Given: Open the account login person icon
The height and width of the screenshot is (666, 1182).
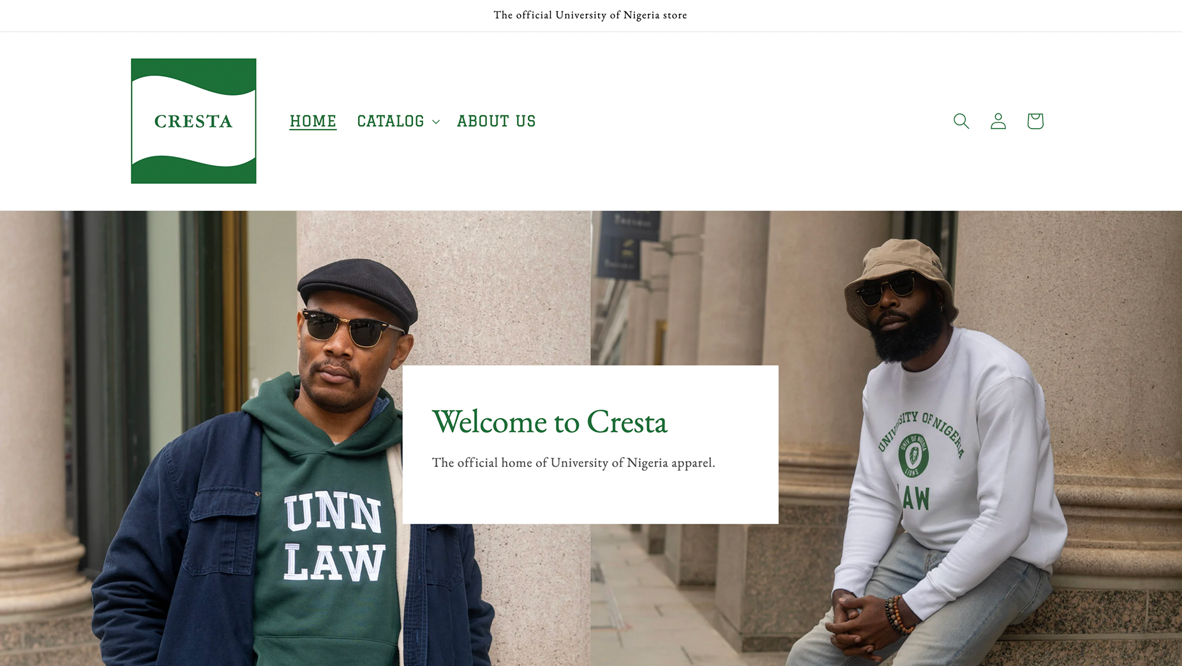Looking at the screenshot, I should [x=998, y=121].
